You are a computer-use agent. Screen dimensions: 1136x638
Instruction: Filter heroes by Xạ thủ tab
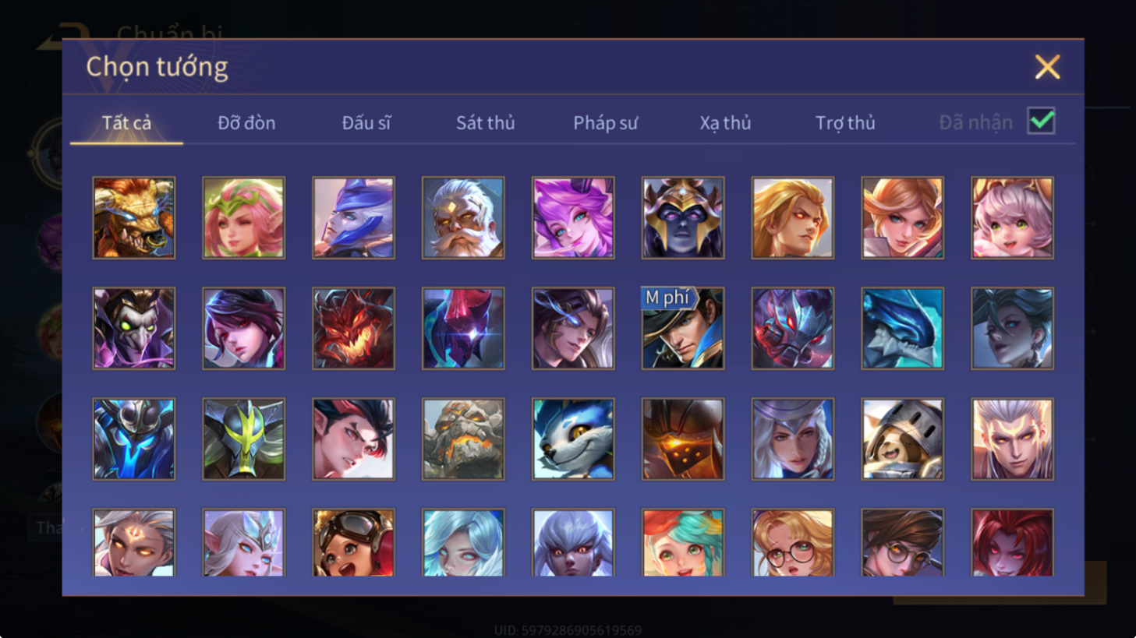click(725, 123)
